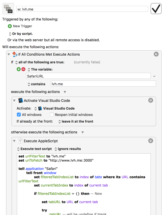The width and height of the screenshot is (163, 215).
Task: Open the 'Execute text script' selector
Action: click(x=35, y=149)
